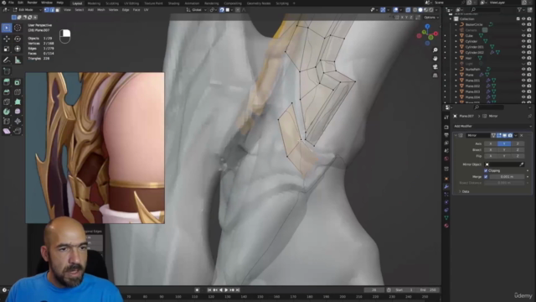Viewport: 536px width, 302px height.
Task: Switch to the Shading workspace tab
Action: coord(173,3)
